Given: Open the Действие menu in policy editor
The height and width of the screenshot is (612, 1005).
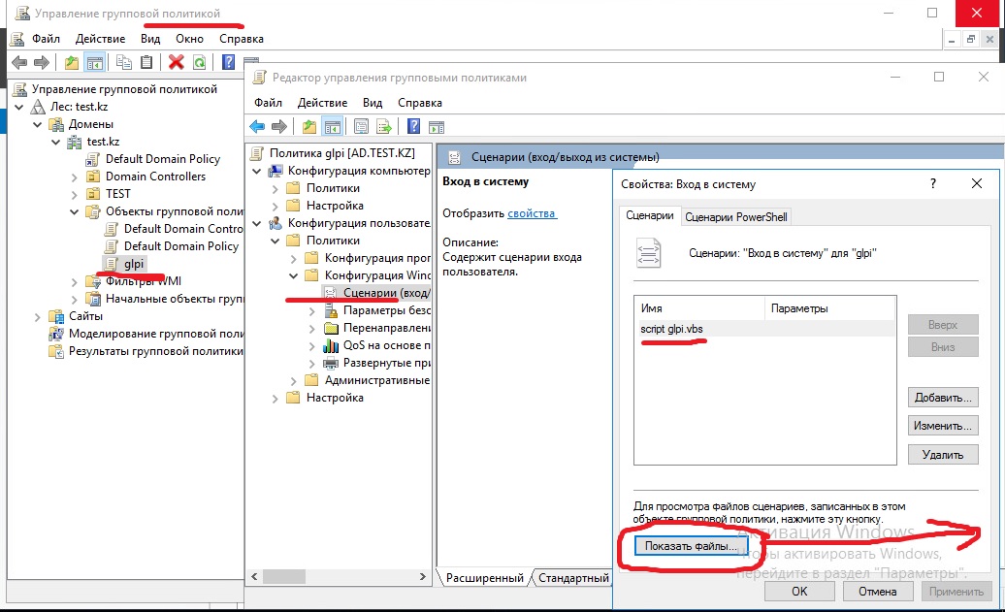Looking at the screenshot, I should coord(321,102).
